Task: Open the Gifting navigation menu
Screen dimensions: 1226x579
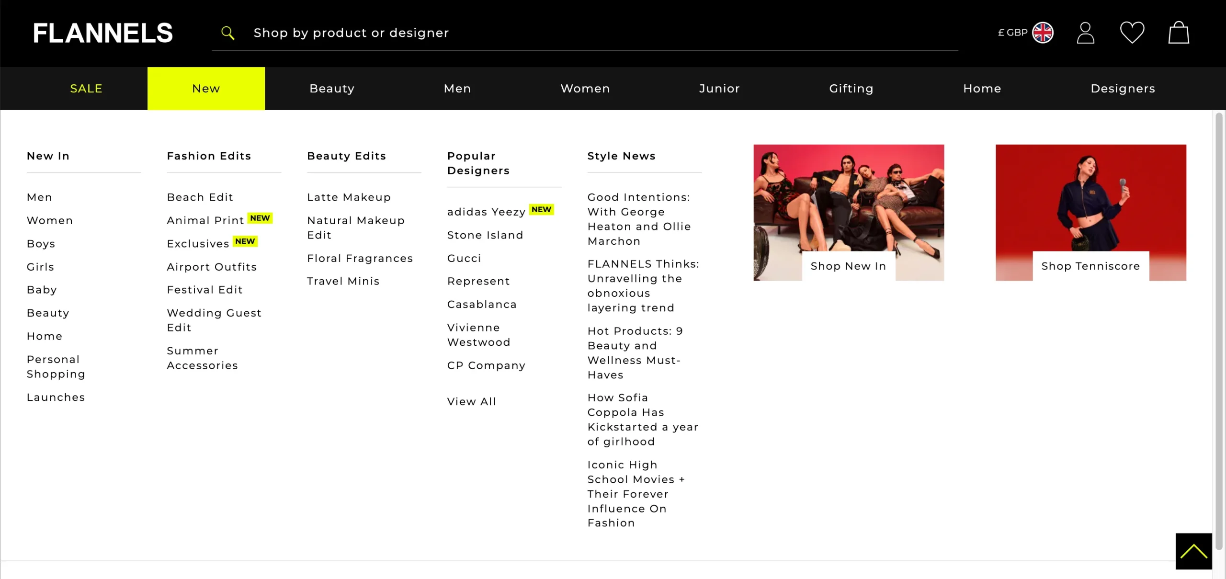Action: [x=851, y=89]
